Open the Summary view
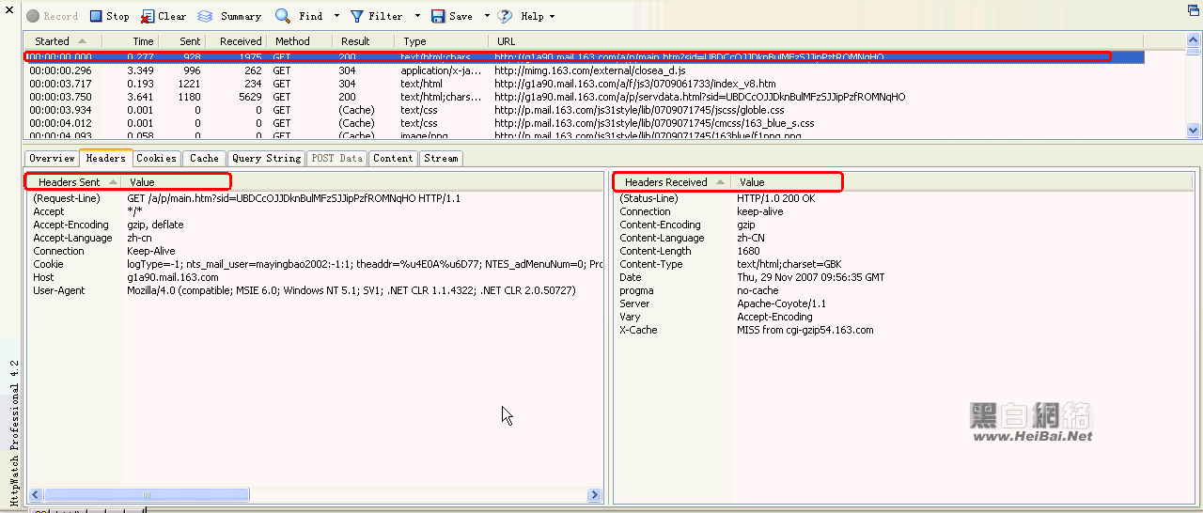1203x513 pixels. [x=229, y=16]
